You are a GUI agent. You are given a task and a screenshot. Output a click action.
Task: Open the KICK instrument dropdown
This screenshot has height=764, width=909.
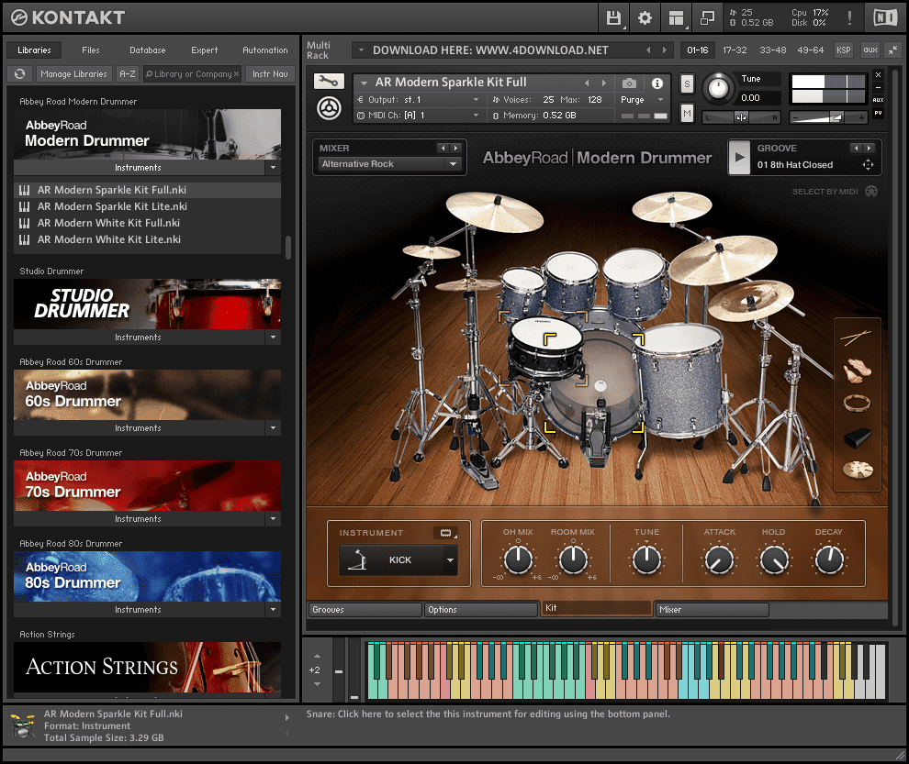coord(450,560)
